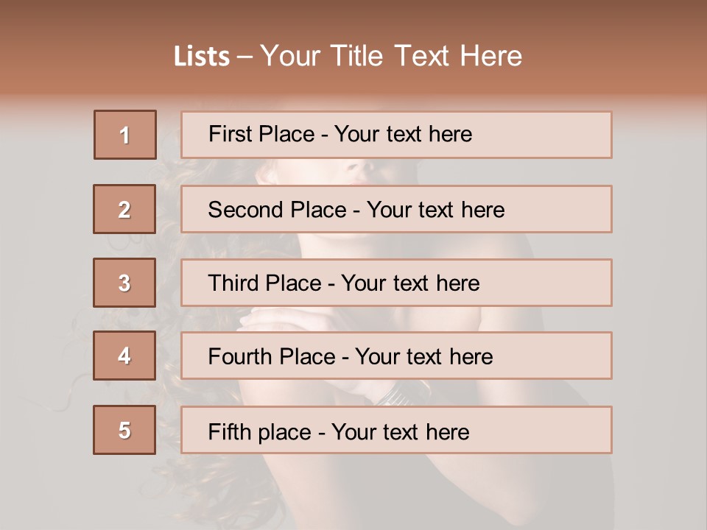Click the number 5 box

[124, 430]
